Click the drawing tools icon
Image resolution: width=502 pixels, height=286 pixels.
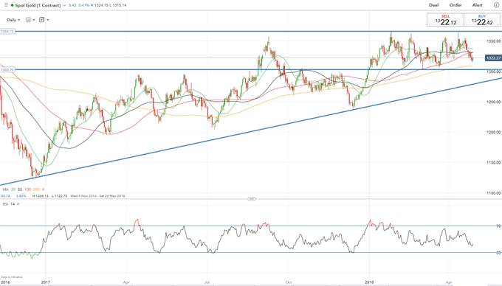click(41, 20)
